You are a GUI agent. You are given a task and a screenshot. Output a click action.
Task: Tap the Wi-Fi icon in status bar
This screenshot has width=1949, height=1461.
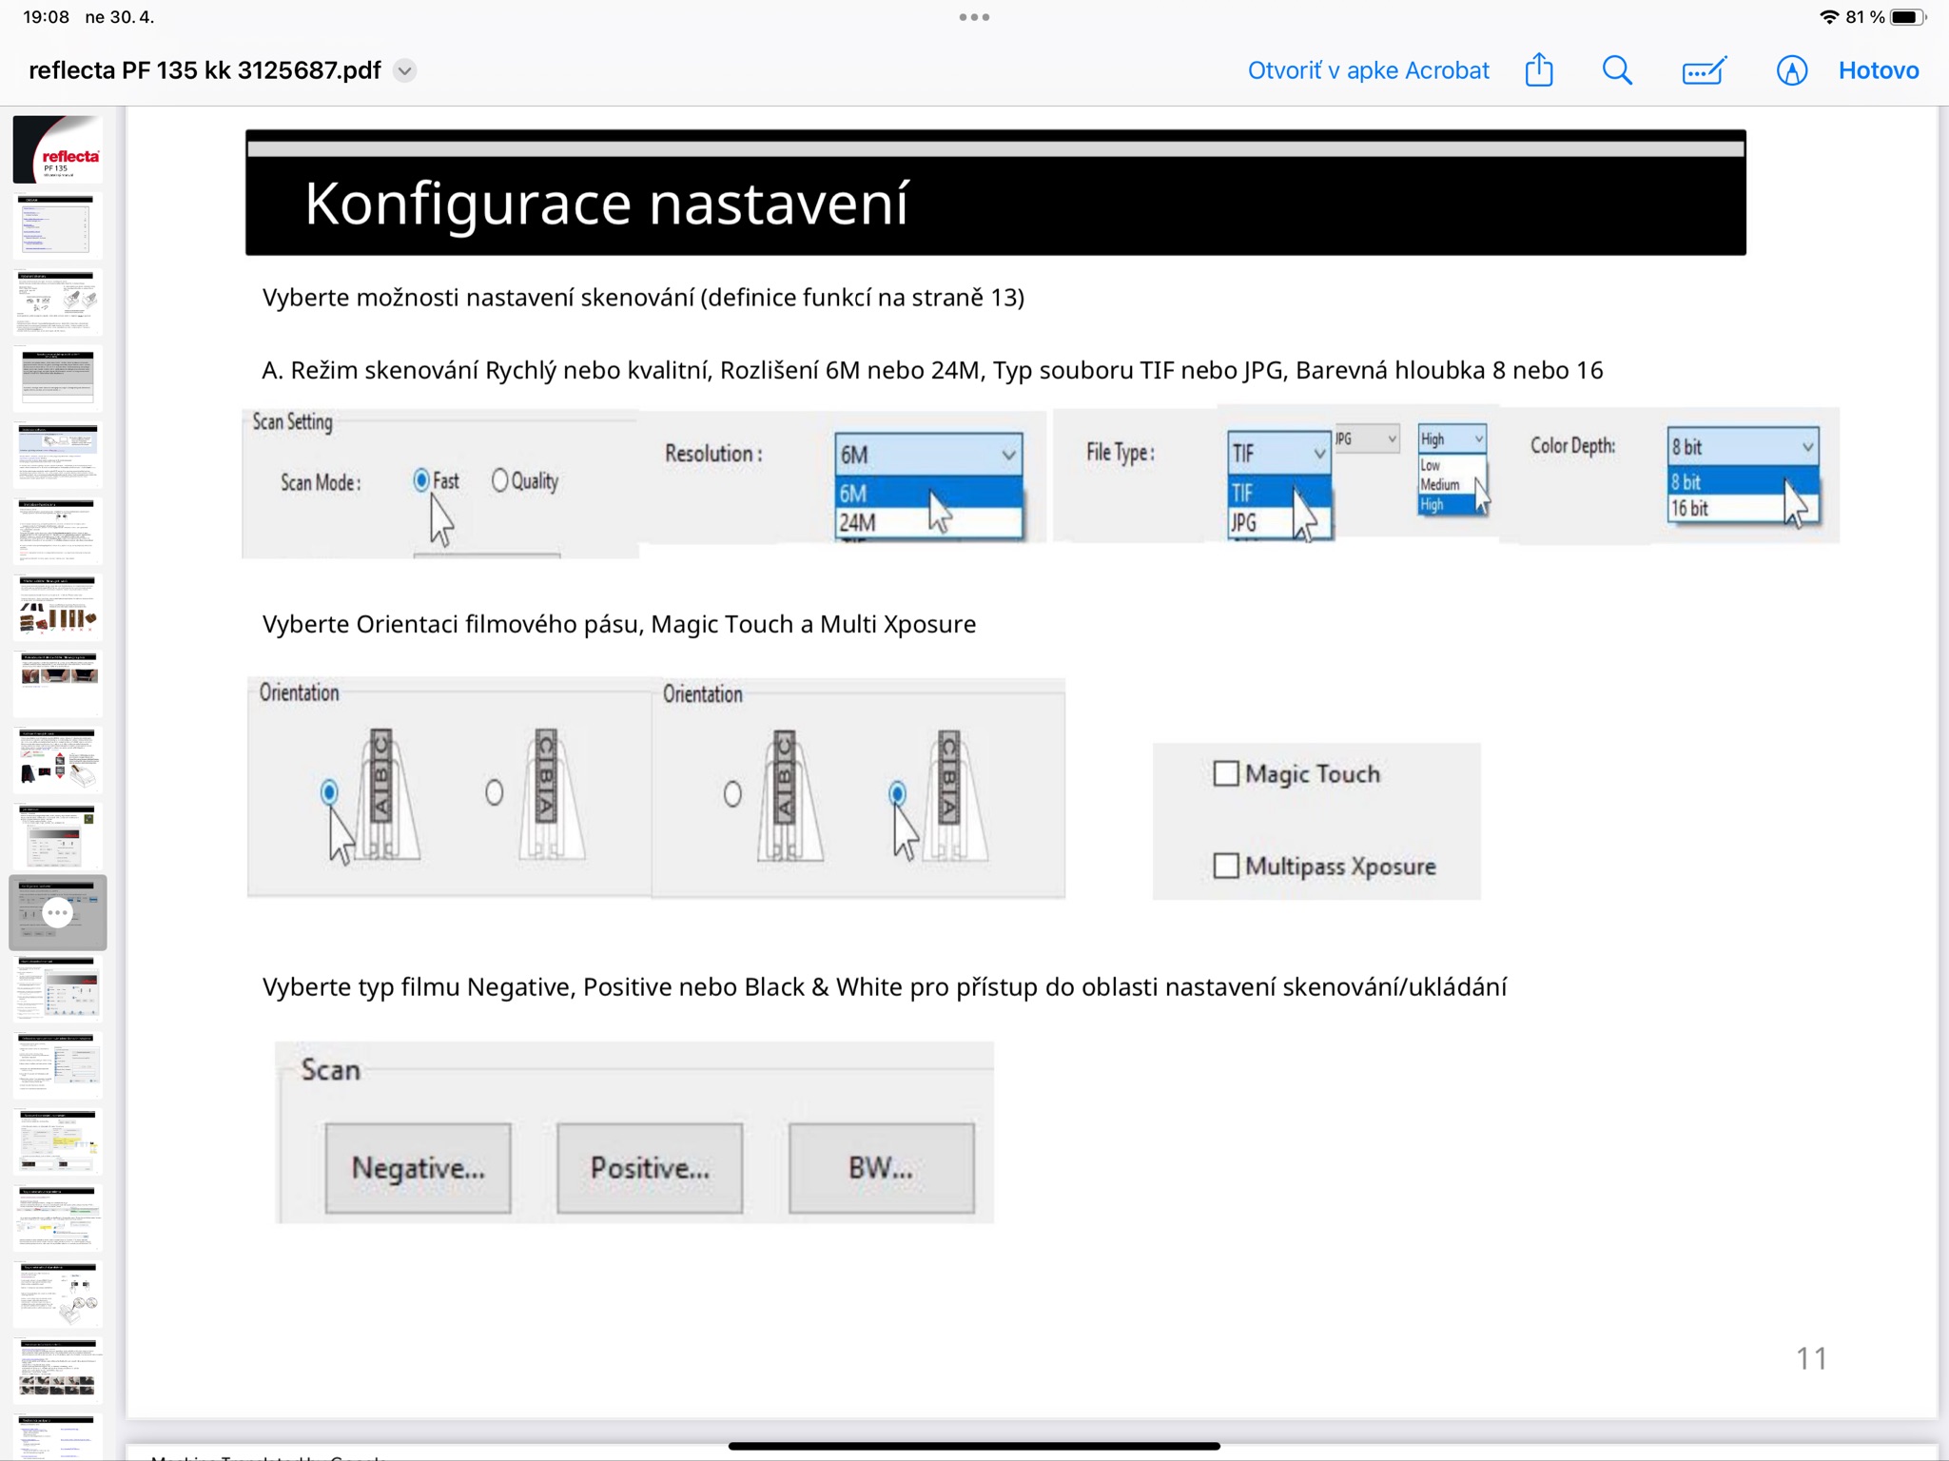click(x=1828, y=17)
